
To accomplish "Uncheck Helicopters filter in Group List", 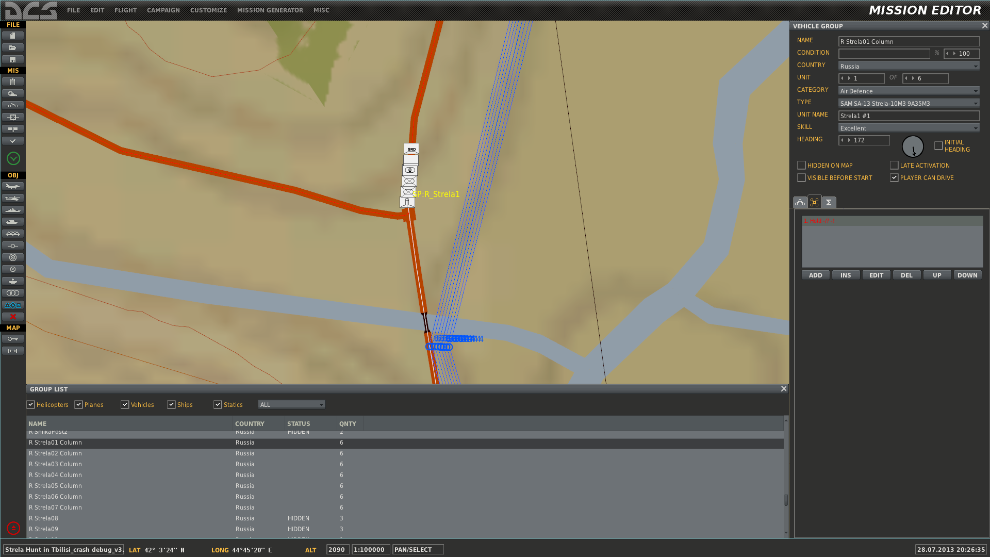I will tap(31, 405).
